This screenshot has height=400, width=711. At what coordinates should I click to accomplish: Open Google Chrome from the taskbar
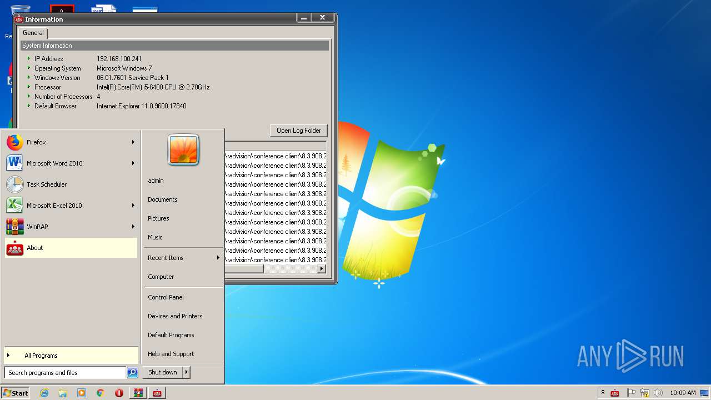coord(101,393)
